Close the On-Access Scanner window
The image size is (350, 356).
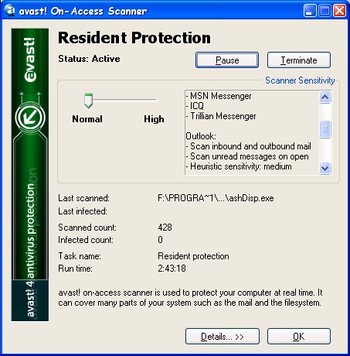(340, 11)
